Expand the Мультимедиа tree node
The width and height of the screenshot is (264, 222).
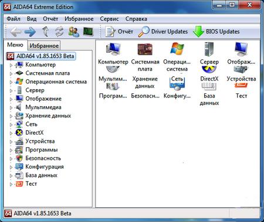(x=11, y=107)
